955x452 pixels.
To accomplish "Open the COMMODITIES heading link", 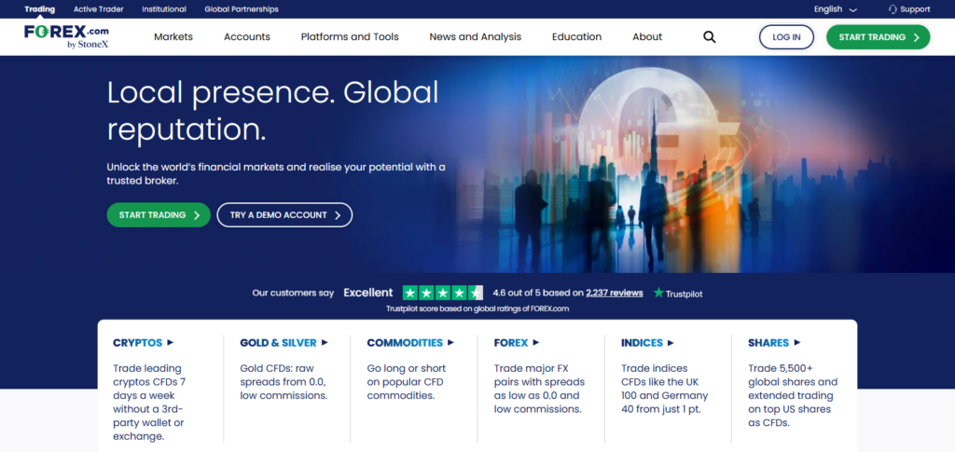I will coord(405,343).
